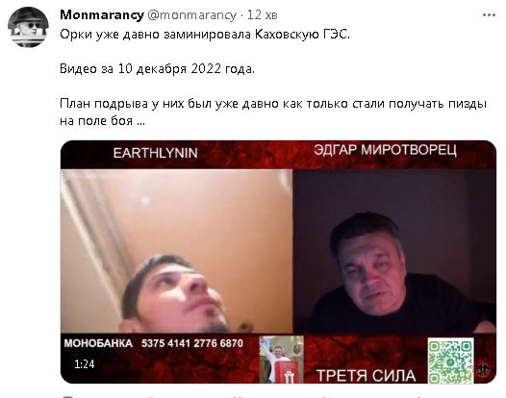
Task: Click the ЭДГАР МИРОТВОРЕЦ speaker pane
Action: [395, 251]
